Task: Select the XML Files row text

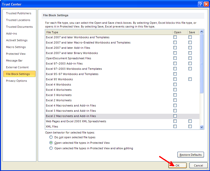Action: [52, 126]
